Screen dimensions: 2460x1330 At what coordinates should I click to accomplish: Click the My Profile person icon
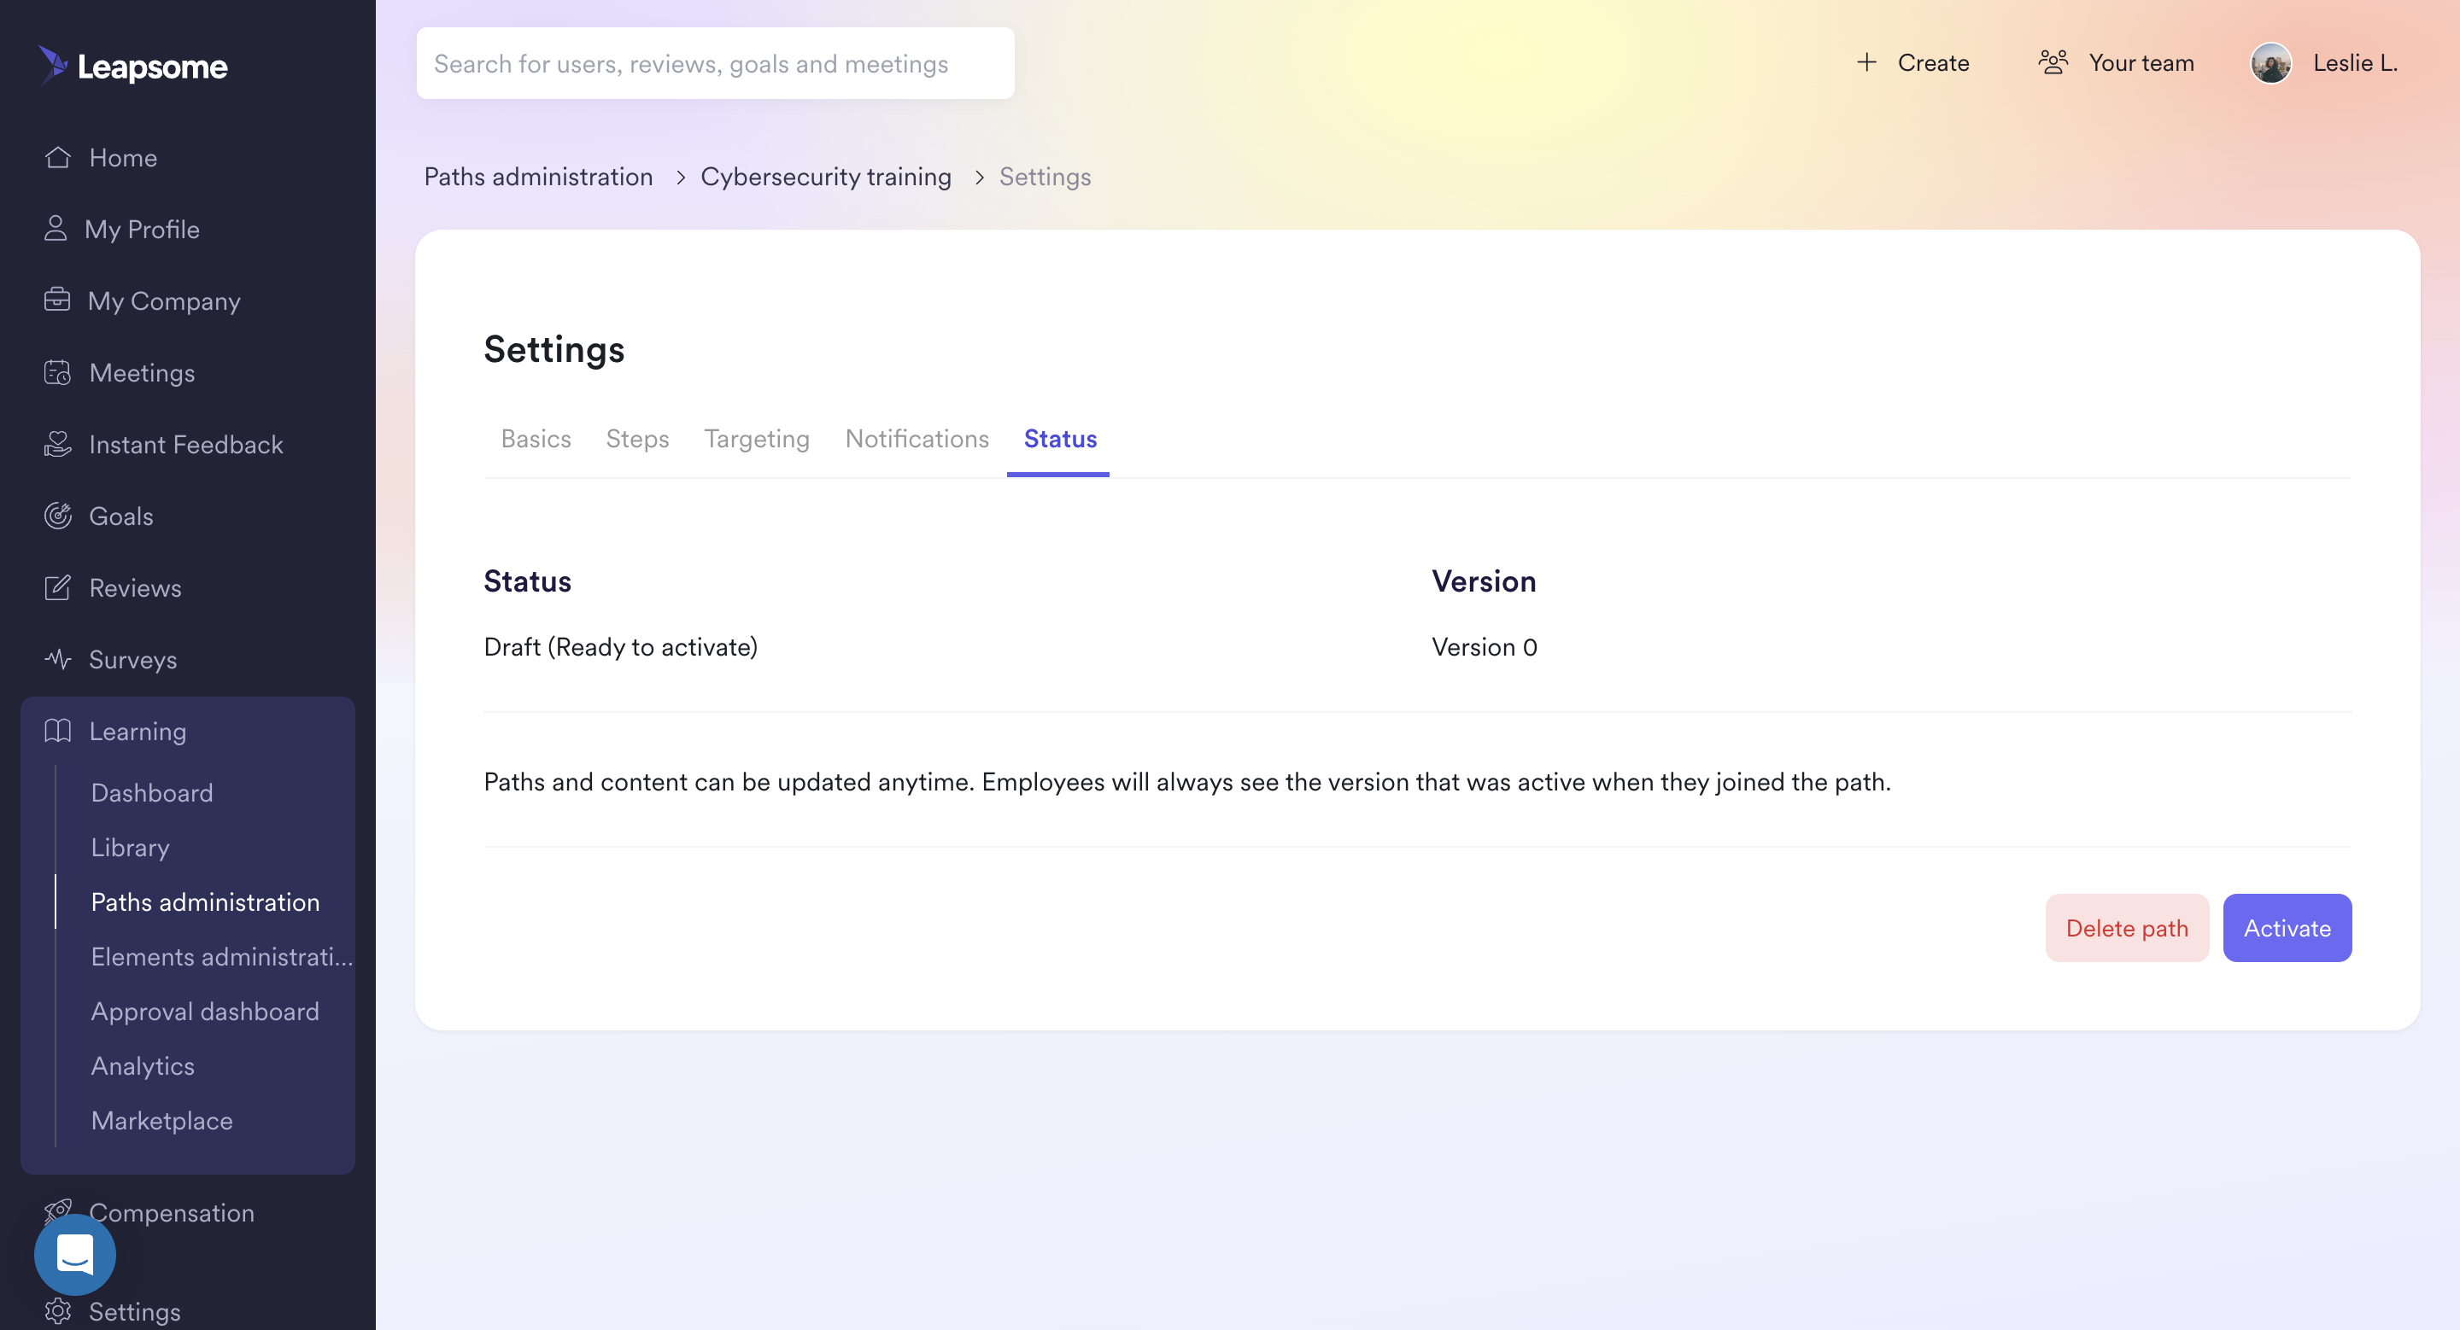pyautogui.click(x=56, y=228)
